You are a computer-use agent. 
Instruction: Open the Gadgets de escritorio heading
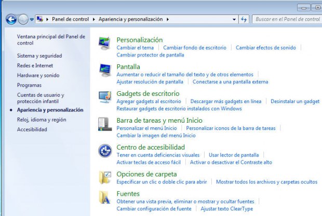[148, 93]
